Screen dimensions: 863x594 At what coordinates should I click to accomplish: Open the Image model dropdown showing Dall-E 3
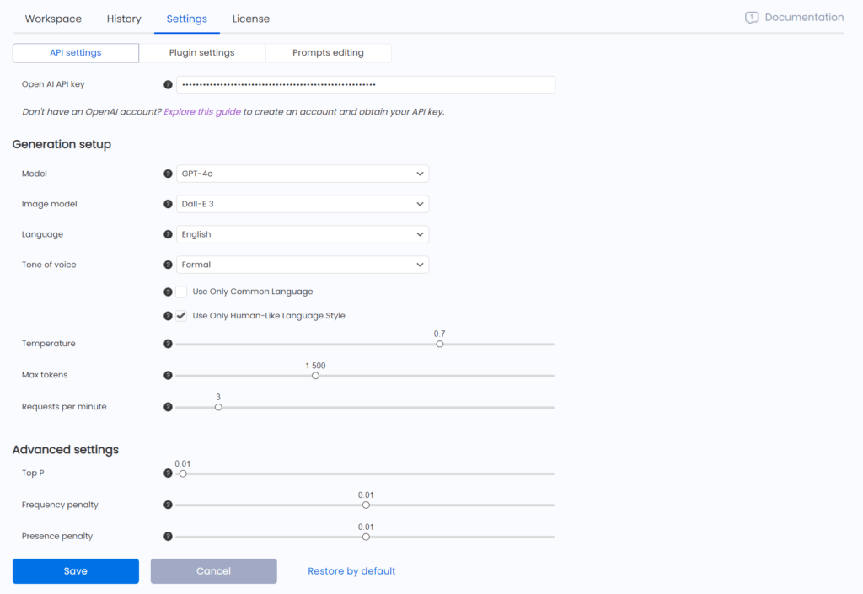tap(303, 204)
